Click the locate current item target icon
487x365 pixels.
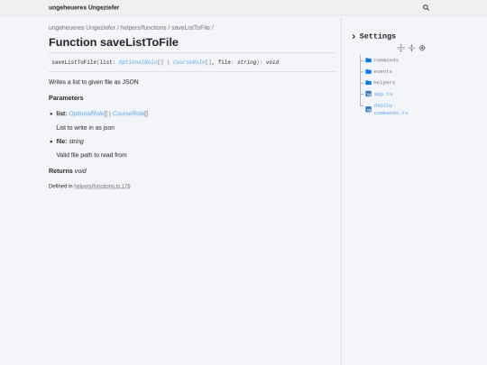(x=422, y=48)
